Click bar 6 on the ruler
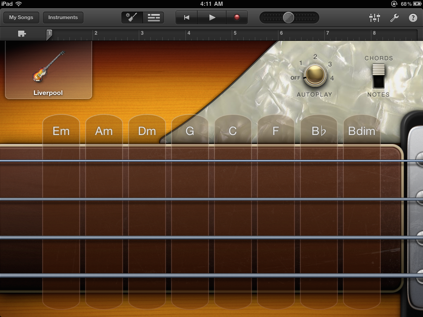The height and width of the screenshot is (317, 423). pyautogui.click(x=281, y=33)
